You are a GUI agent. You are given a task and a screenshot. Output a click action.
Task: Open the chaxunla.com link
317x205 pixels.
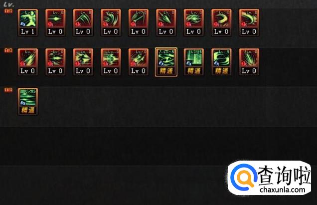[x=282, y=190]
